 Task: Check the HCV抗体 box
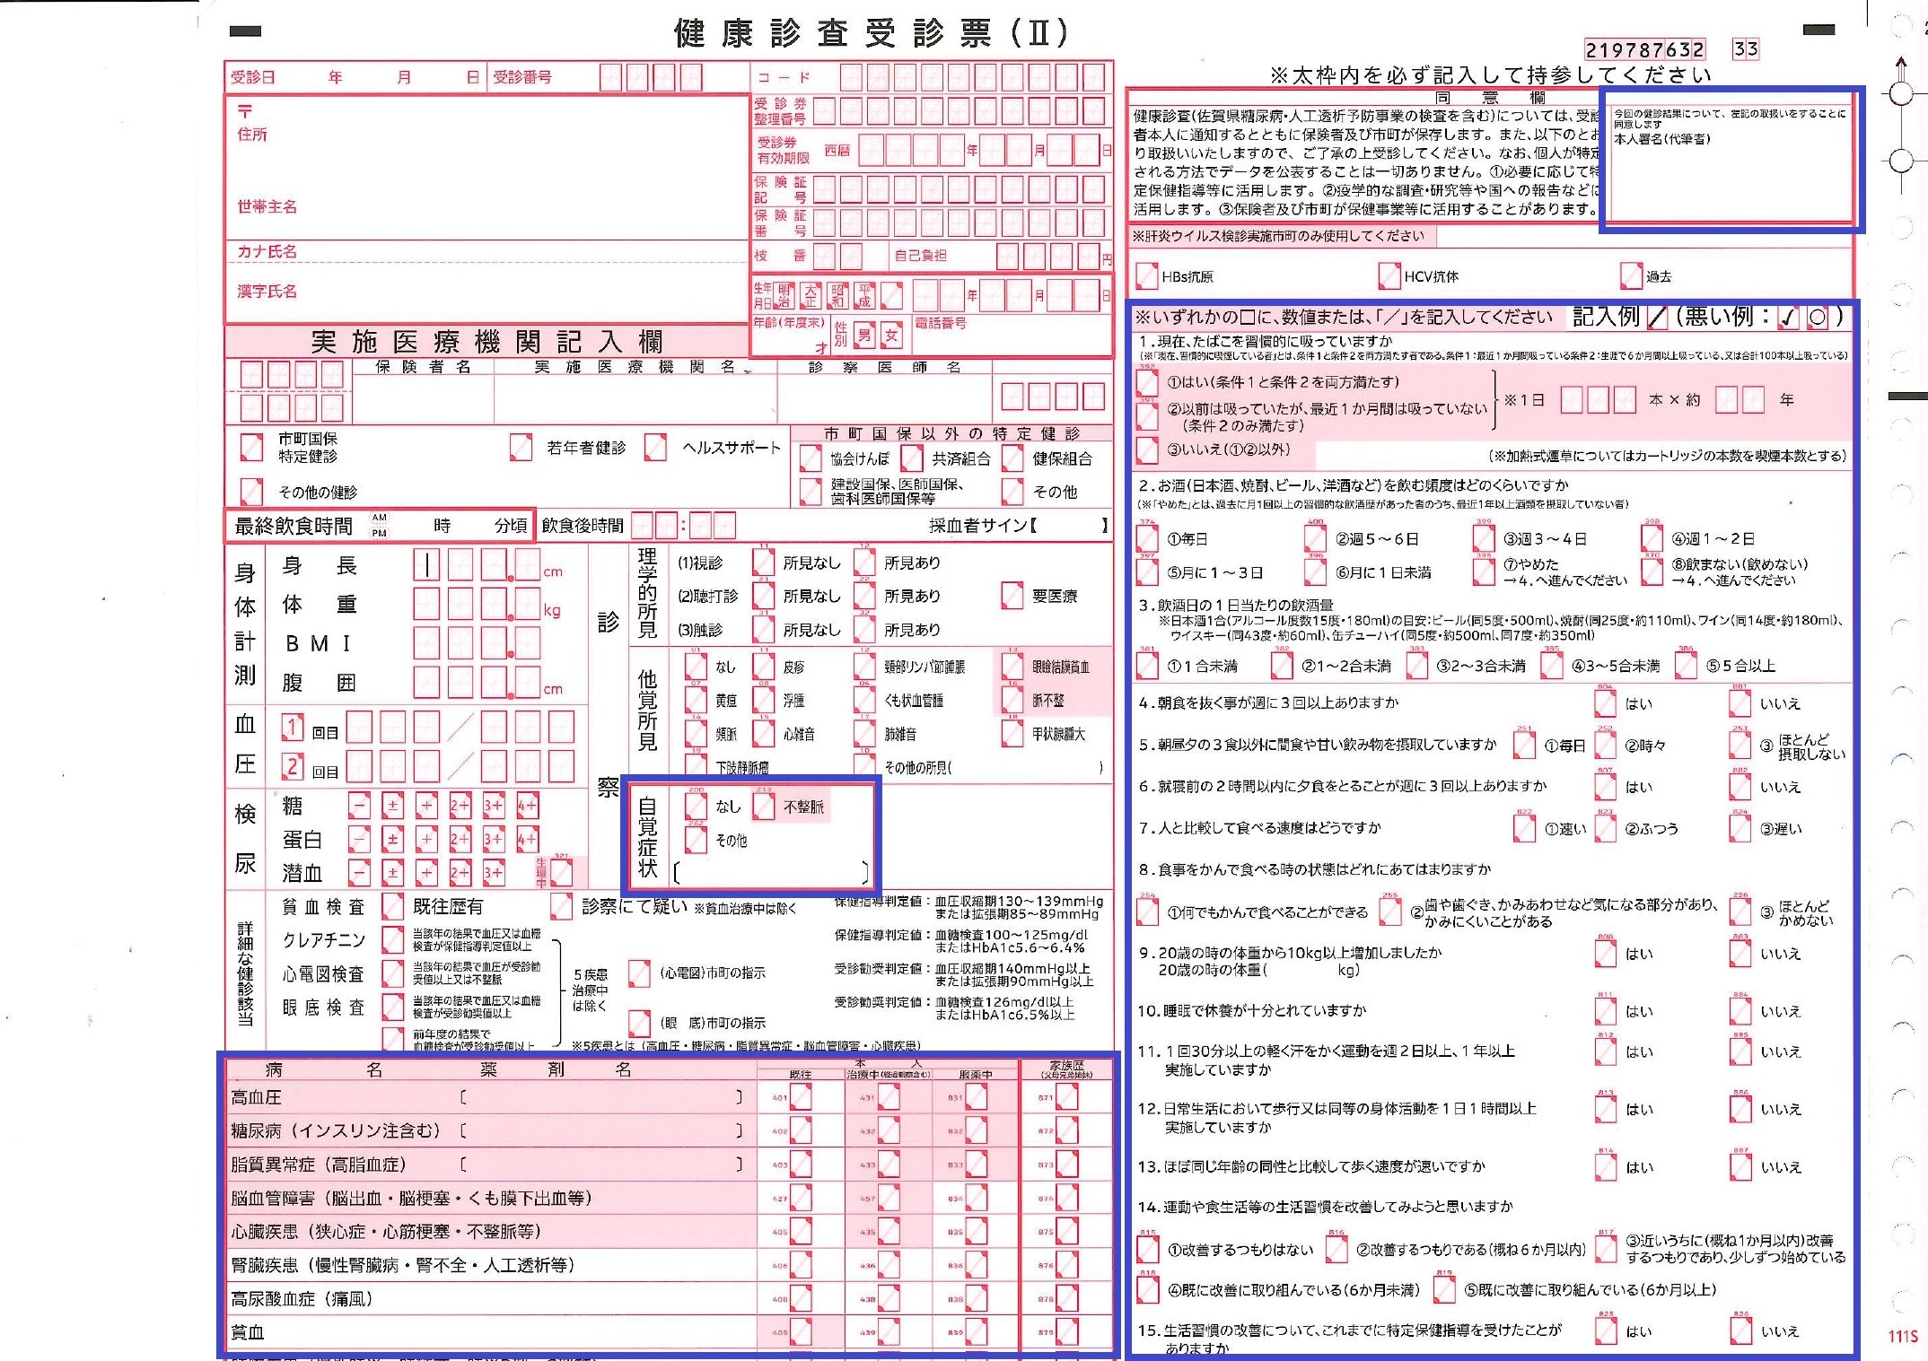(1389, 275)
